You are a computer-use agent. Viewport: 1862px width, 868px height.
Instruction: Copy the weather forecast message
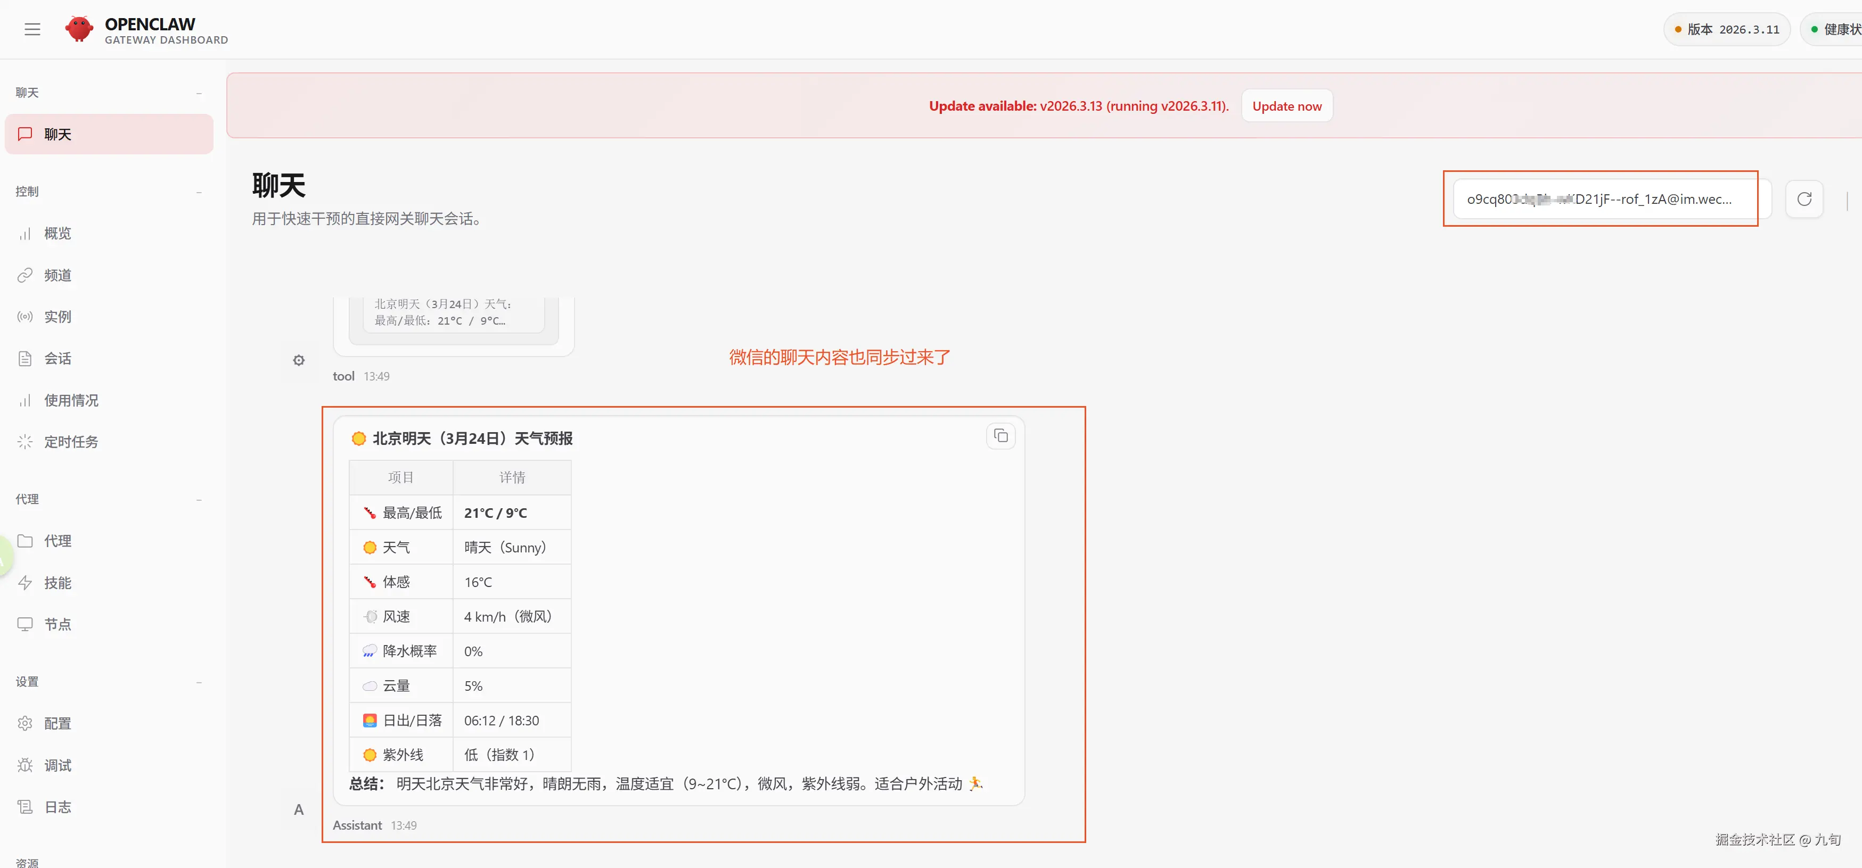pos(1000,436)
